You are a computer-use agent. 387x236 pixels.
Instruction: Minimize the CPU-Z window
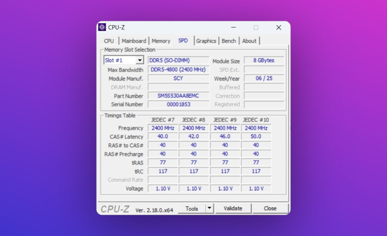[233, 28]
